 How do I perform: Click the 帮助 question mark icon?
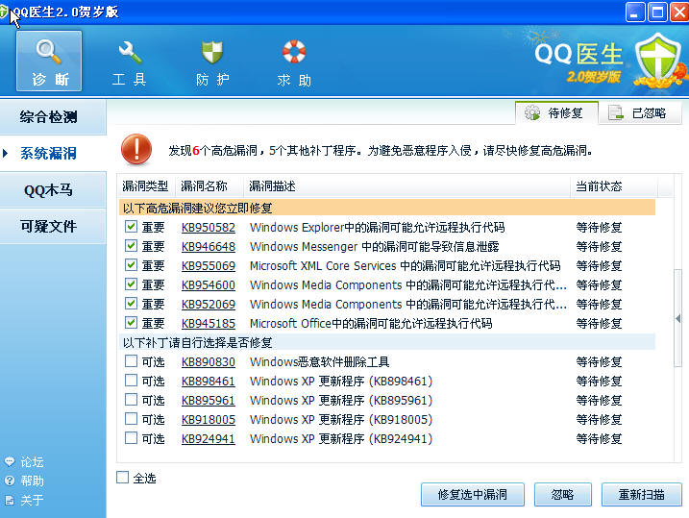click(10, 481)
